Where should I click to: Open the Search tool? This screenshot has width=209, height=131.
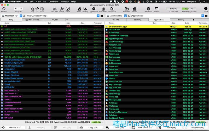[x=62, y=9]
